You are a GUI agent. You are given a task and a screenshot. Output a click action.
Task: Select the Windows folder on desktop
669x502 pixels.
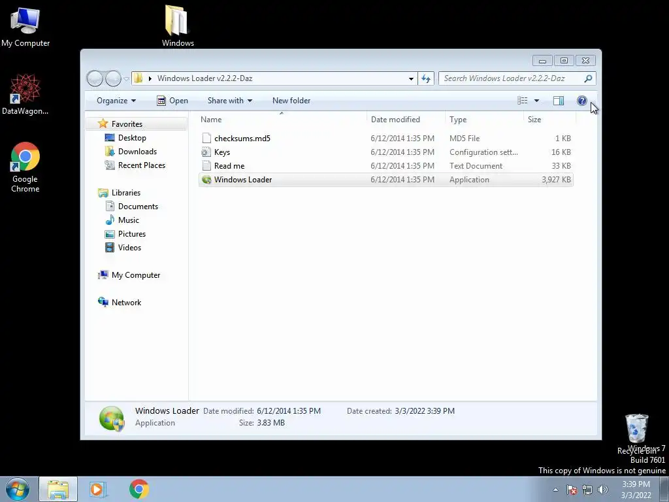pos(178,25)
